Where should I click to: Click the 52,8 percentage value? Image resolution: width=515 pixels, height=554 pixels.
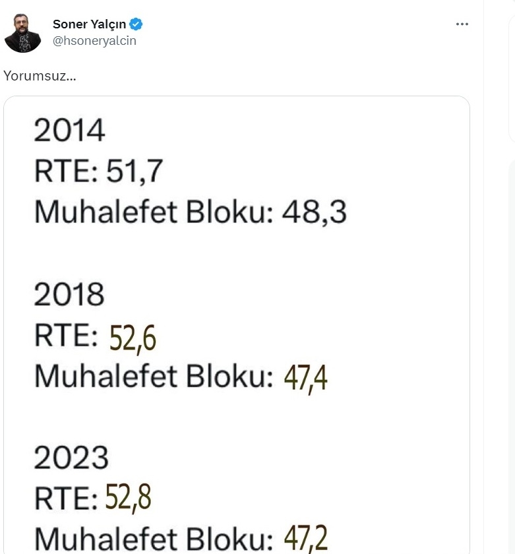point(129,497)
